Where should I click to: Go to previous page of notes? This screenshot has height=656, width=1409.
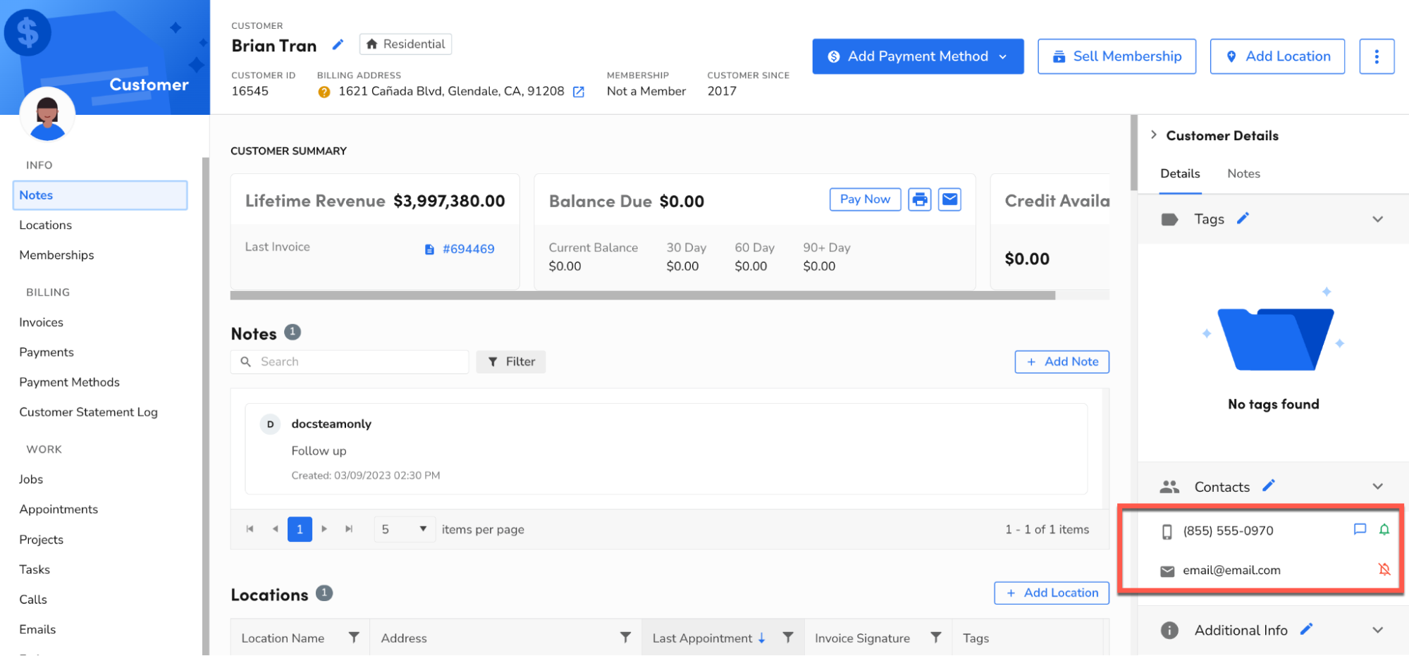point(275,529)
